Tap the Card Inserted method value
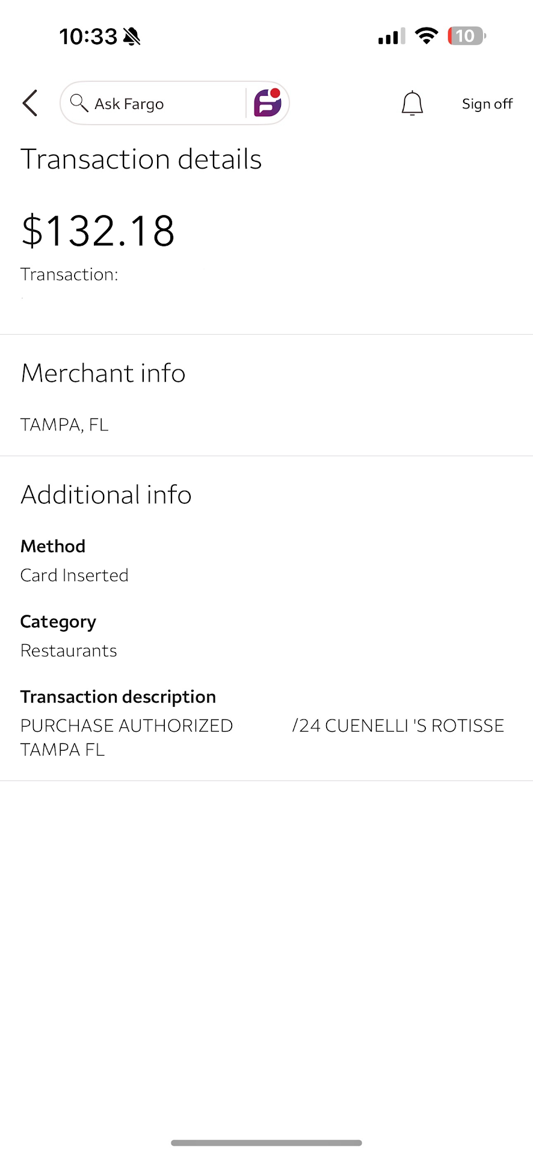This screenshot has height=1156, width=533. coord(75,576)
